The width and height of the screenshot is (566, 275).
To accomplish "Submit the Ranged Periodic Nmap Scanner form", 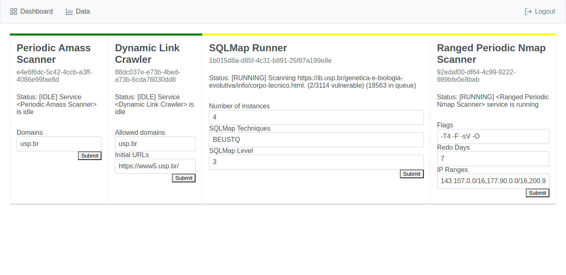I will (537, 193).
